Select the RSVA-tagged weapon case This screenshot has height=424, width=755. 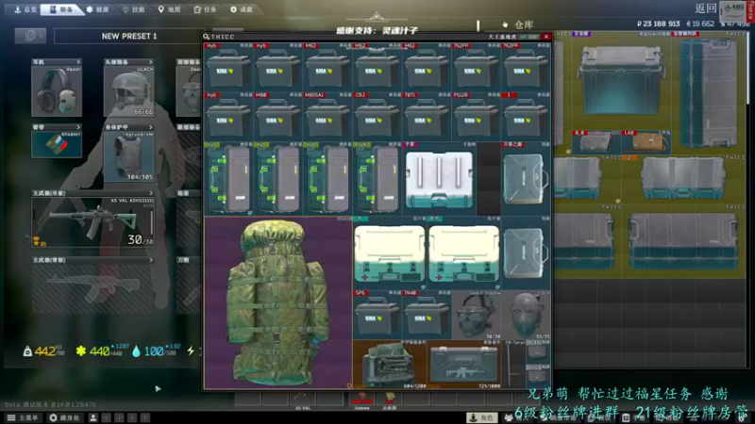click(x=377, y=178)
